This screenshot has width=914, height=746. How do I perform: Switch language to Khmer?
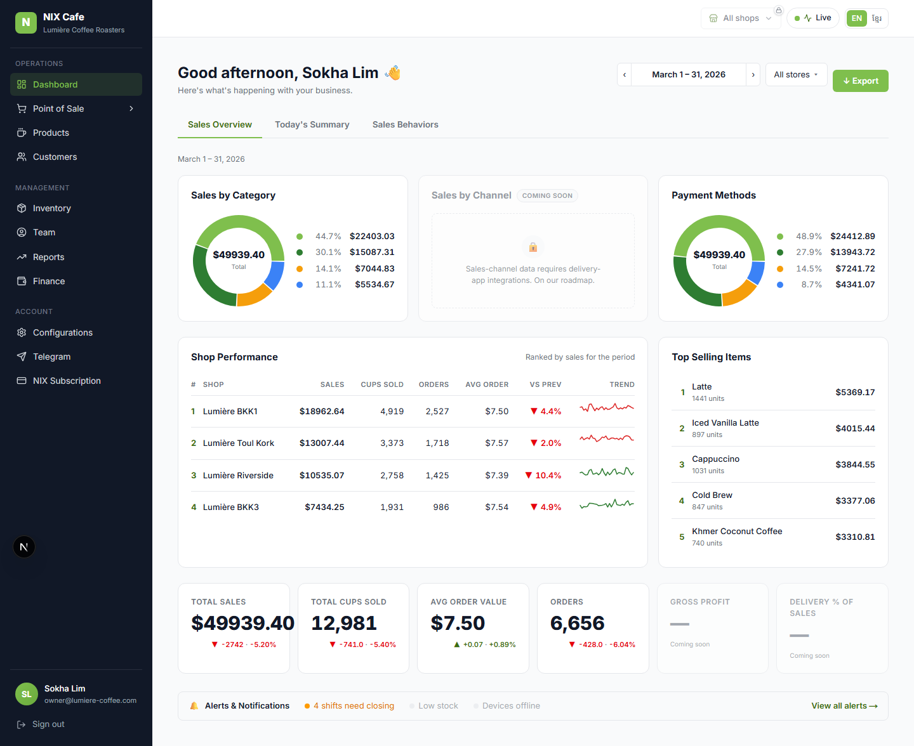[877, 18]
